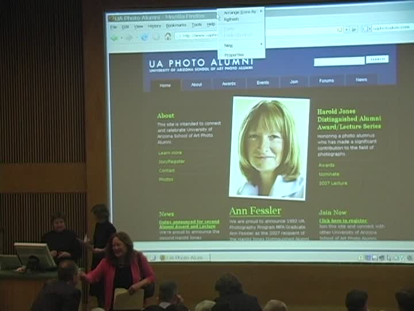The width and height of the screenshot is (414, 311).
Task: Click the search engine icon in the search box
Action: [x=364, y=29]
